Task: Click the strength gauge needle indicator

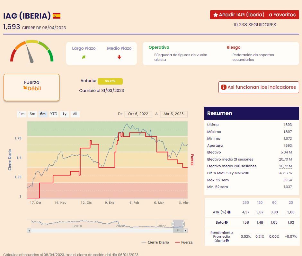Action: (x=30, y=54)
